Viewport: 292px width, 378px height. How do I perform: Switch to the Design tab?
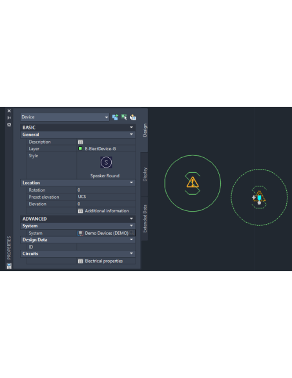point(145,130)
